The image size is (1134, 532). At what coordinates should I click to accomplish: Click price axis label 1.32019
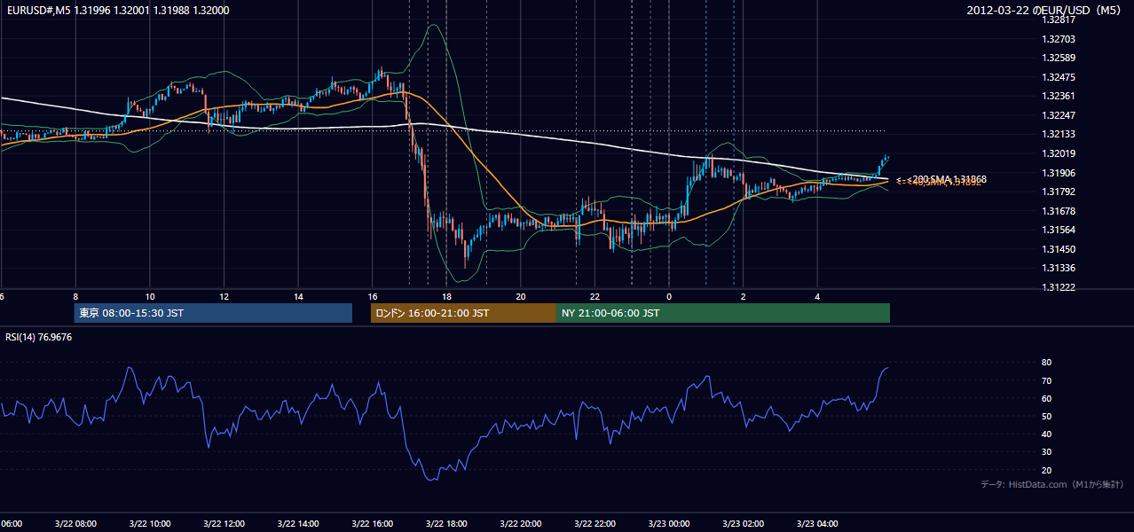pos(1059,153)
